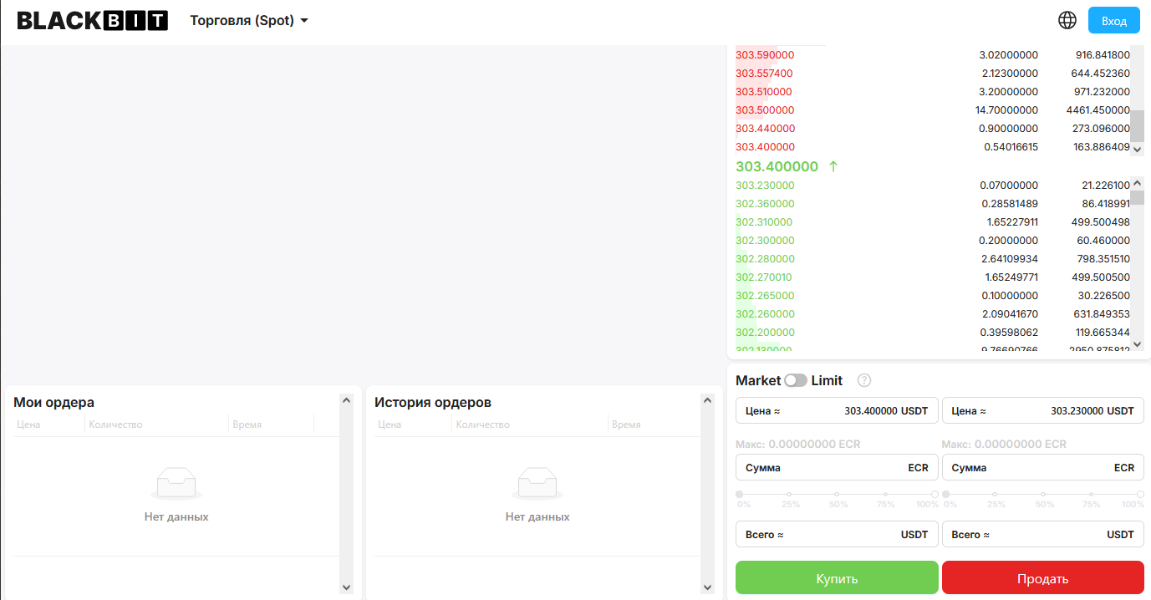The width and height of the screenshot is (1151, 600).
Task: Select ask price 303.440000
Action: point(765,129)
